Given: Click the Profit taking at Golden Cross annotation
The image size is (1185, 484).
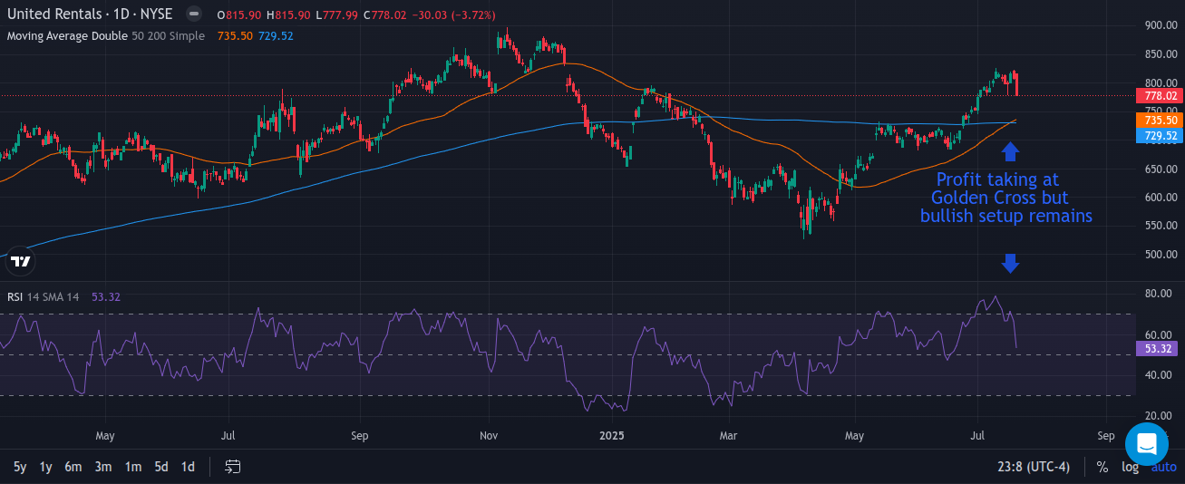Looking at the screenshot, I should click(x=1005, y=198).
